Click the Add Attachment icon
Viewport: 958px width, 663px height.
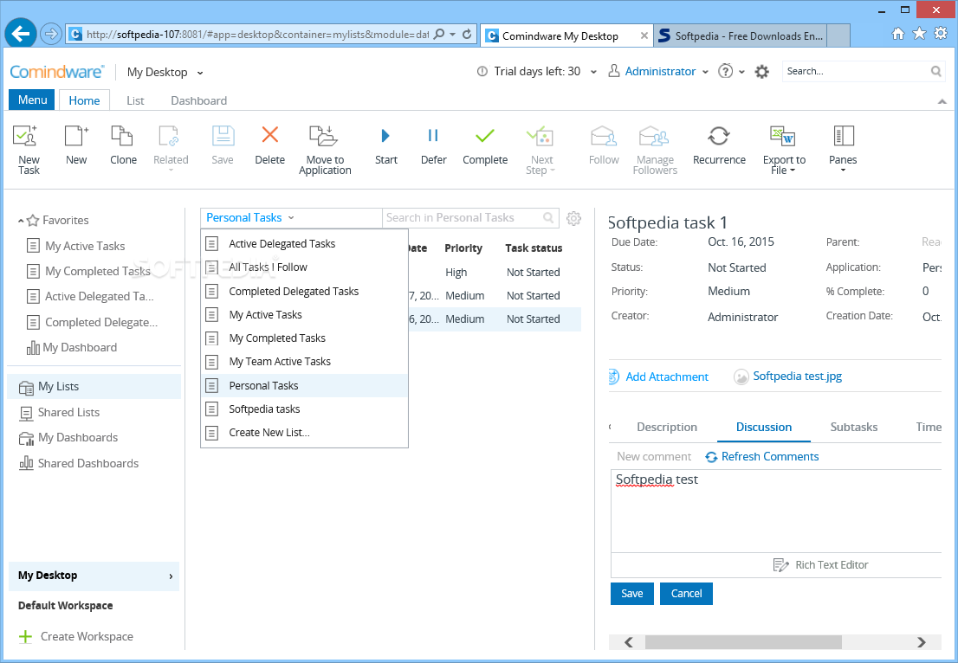pos(614,377)
